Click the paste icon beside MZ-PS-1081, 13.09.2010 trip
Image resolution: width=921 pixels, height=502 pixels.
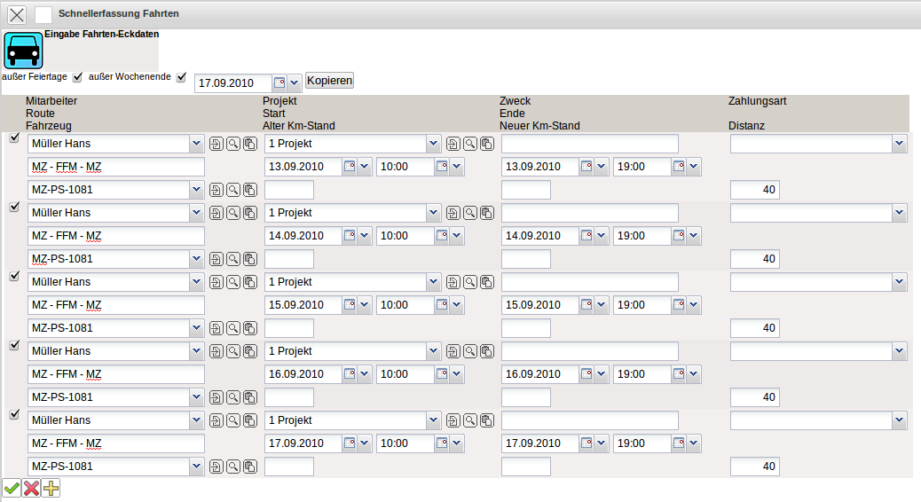pos(249,190)
